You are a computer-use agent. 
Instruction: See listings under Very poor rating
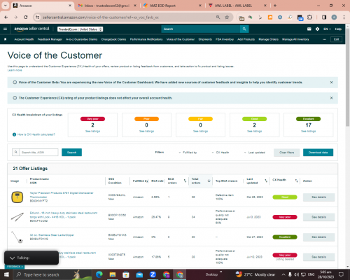point(92,132)
